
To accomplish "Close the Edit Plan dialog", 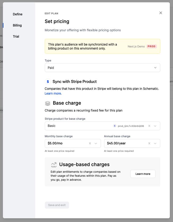I will [x=161, y=13].
